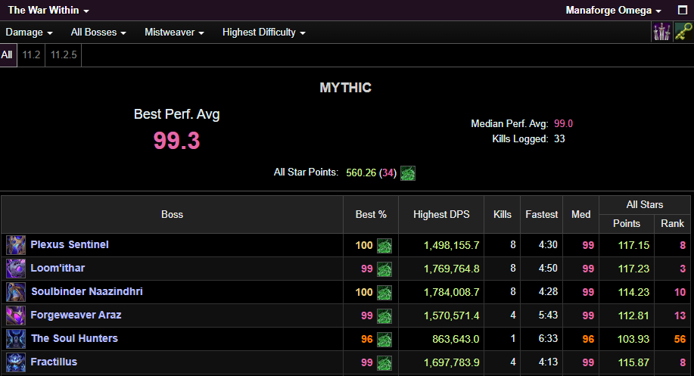Click the Plexus Sentinel boss portrait icon
The image size is (694, 376).
click(16, 245)
